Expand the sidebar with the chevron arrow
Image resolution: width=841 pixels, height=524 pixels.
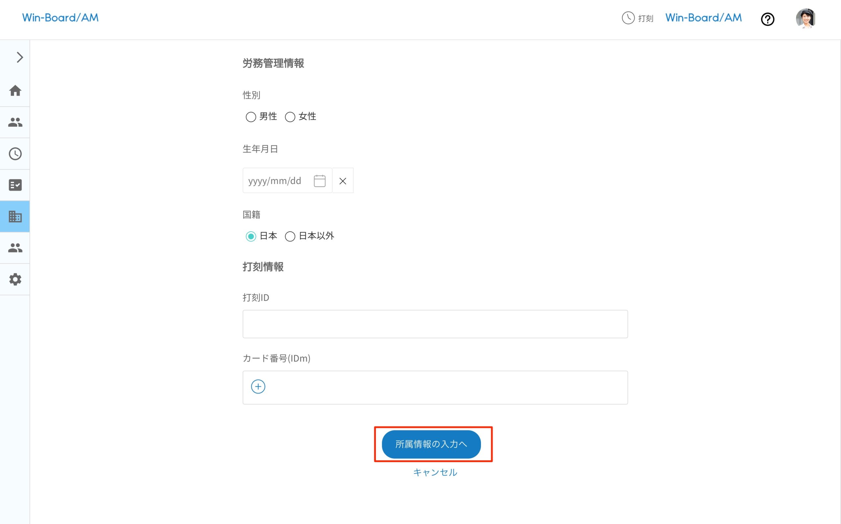pos(19,57)
